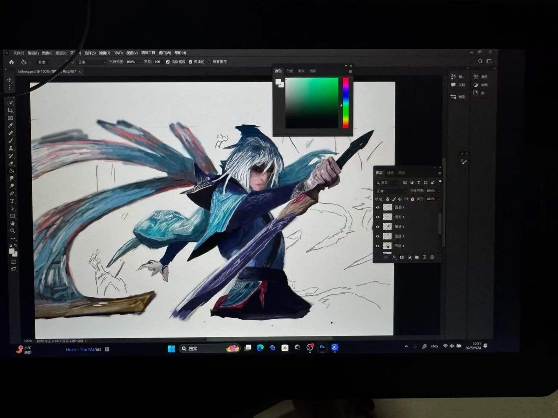
Task: Select the Zoom tool
Action: pos(13,231)
